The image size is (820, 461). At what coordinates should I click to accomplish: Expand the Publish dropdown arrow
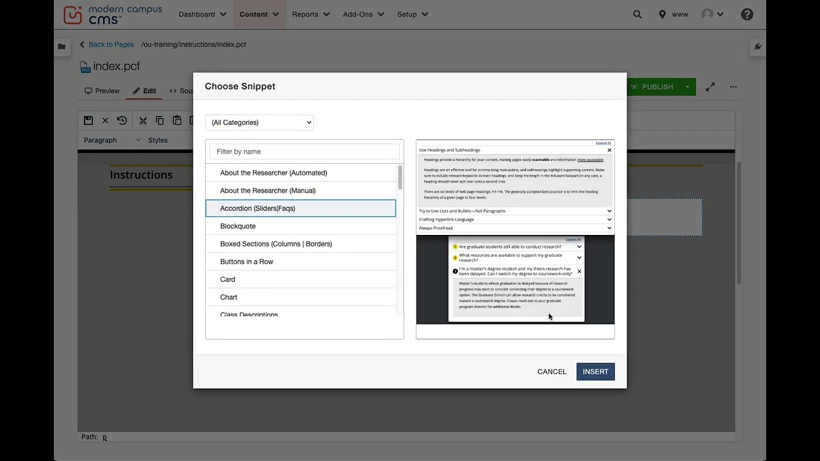(687, 86)
